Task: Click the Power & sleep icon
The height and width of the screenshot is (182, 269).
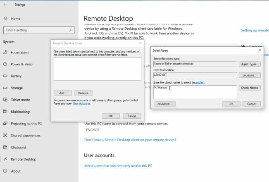Action: [x=5, y=64]
